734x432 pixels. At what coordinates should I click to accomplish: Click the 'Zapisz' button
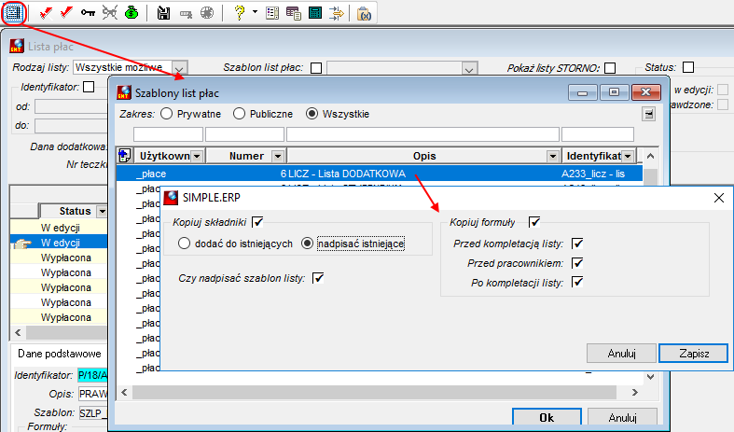(x=693, y=354)
